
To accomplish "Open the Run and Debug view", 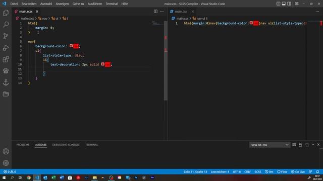I will pyautogui.click(x=6, y=48).
